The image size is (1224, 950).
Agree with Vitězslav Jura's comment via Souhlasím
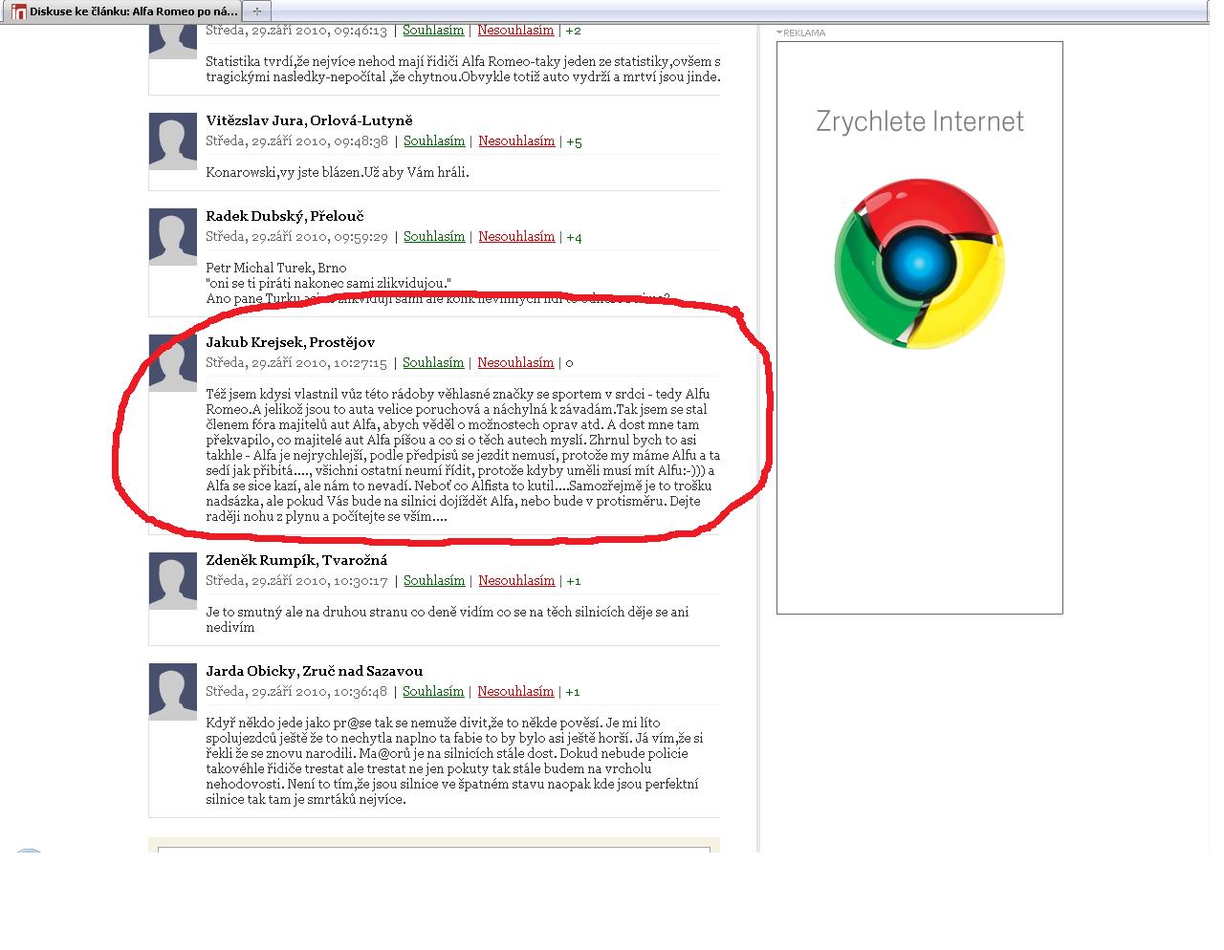tap(433, 140)
